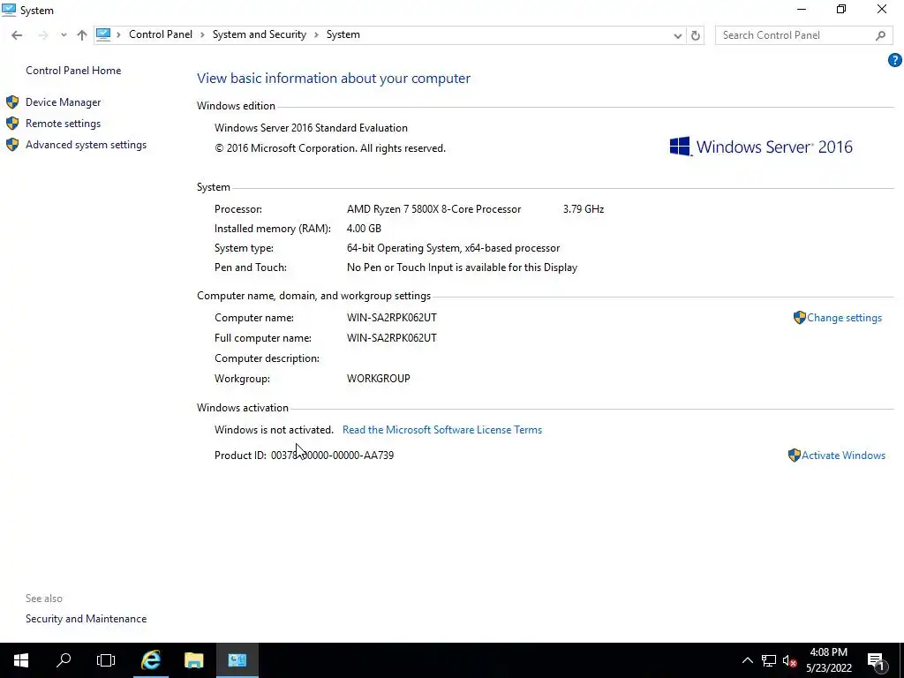
Task: Open Remote settings
Action: click(63, 124)
